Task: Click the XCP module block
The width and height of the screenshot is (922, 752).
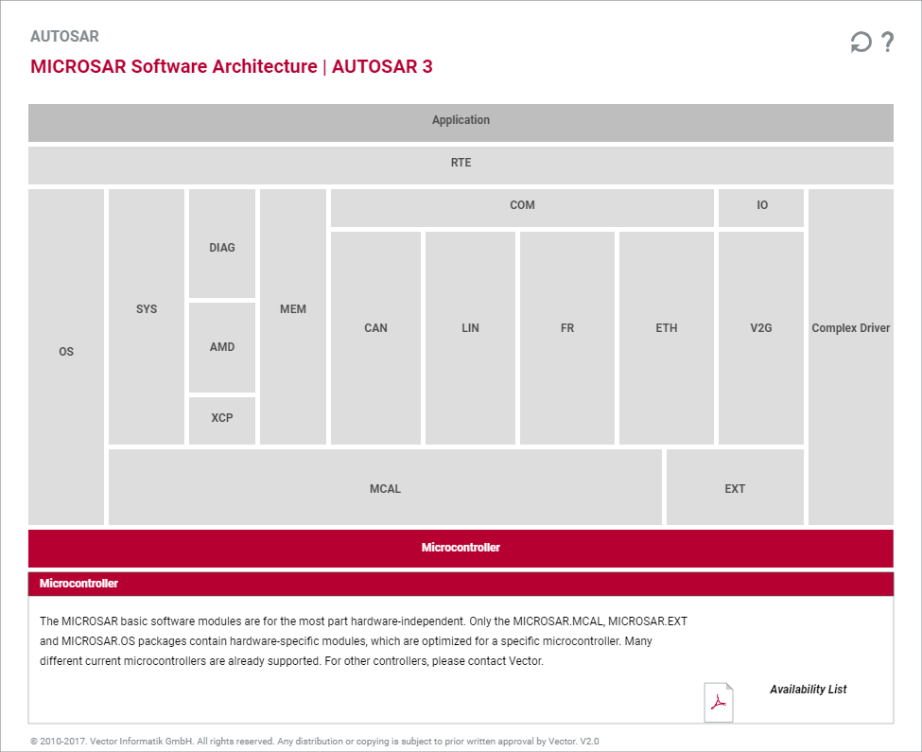Action: pyautogui.click(x=221, y=419)
